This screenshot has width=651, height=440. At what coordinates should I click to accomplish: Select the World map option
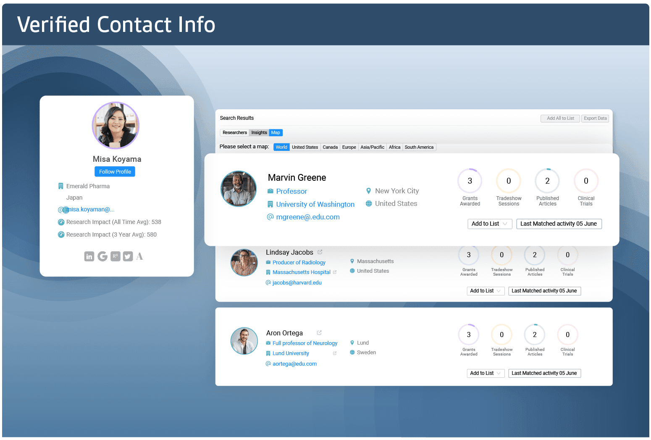tap(281, 148)
